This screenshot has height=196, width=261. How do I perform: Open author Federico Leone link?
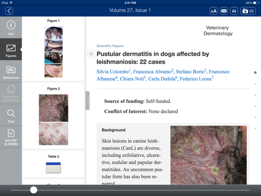point(196,78)
